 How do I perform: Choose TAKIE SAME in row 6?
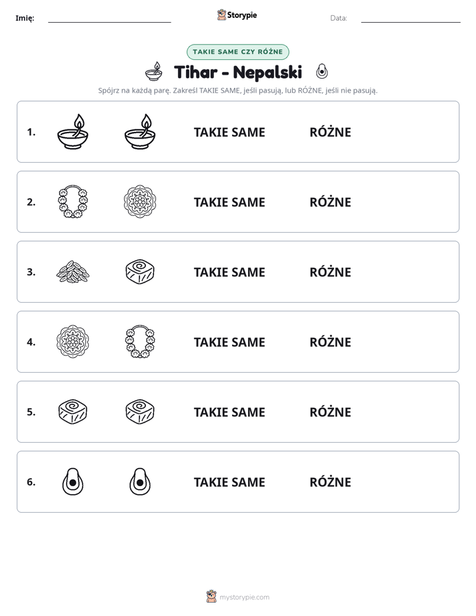click(x=229, y=482)
